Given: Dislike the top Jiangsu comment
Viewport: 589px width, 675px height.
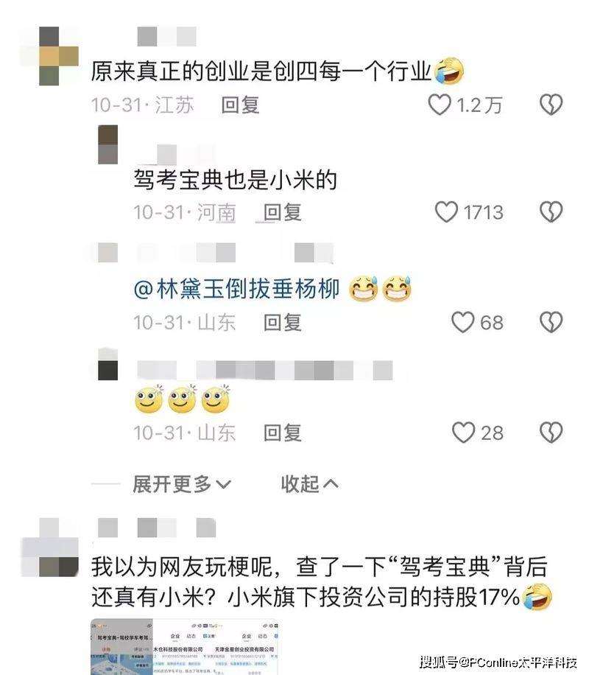Looking at the screenshot, I should click(551, 105).
